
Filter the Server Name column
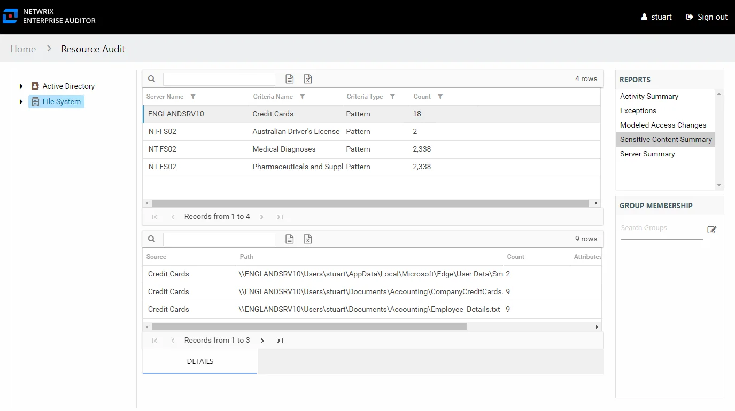tap(193, 97)
